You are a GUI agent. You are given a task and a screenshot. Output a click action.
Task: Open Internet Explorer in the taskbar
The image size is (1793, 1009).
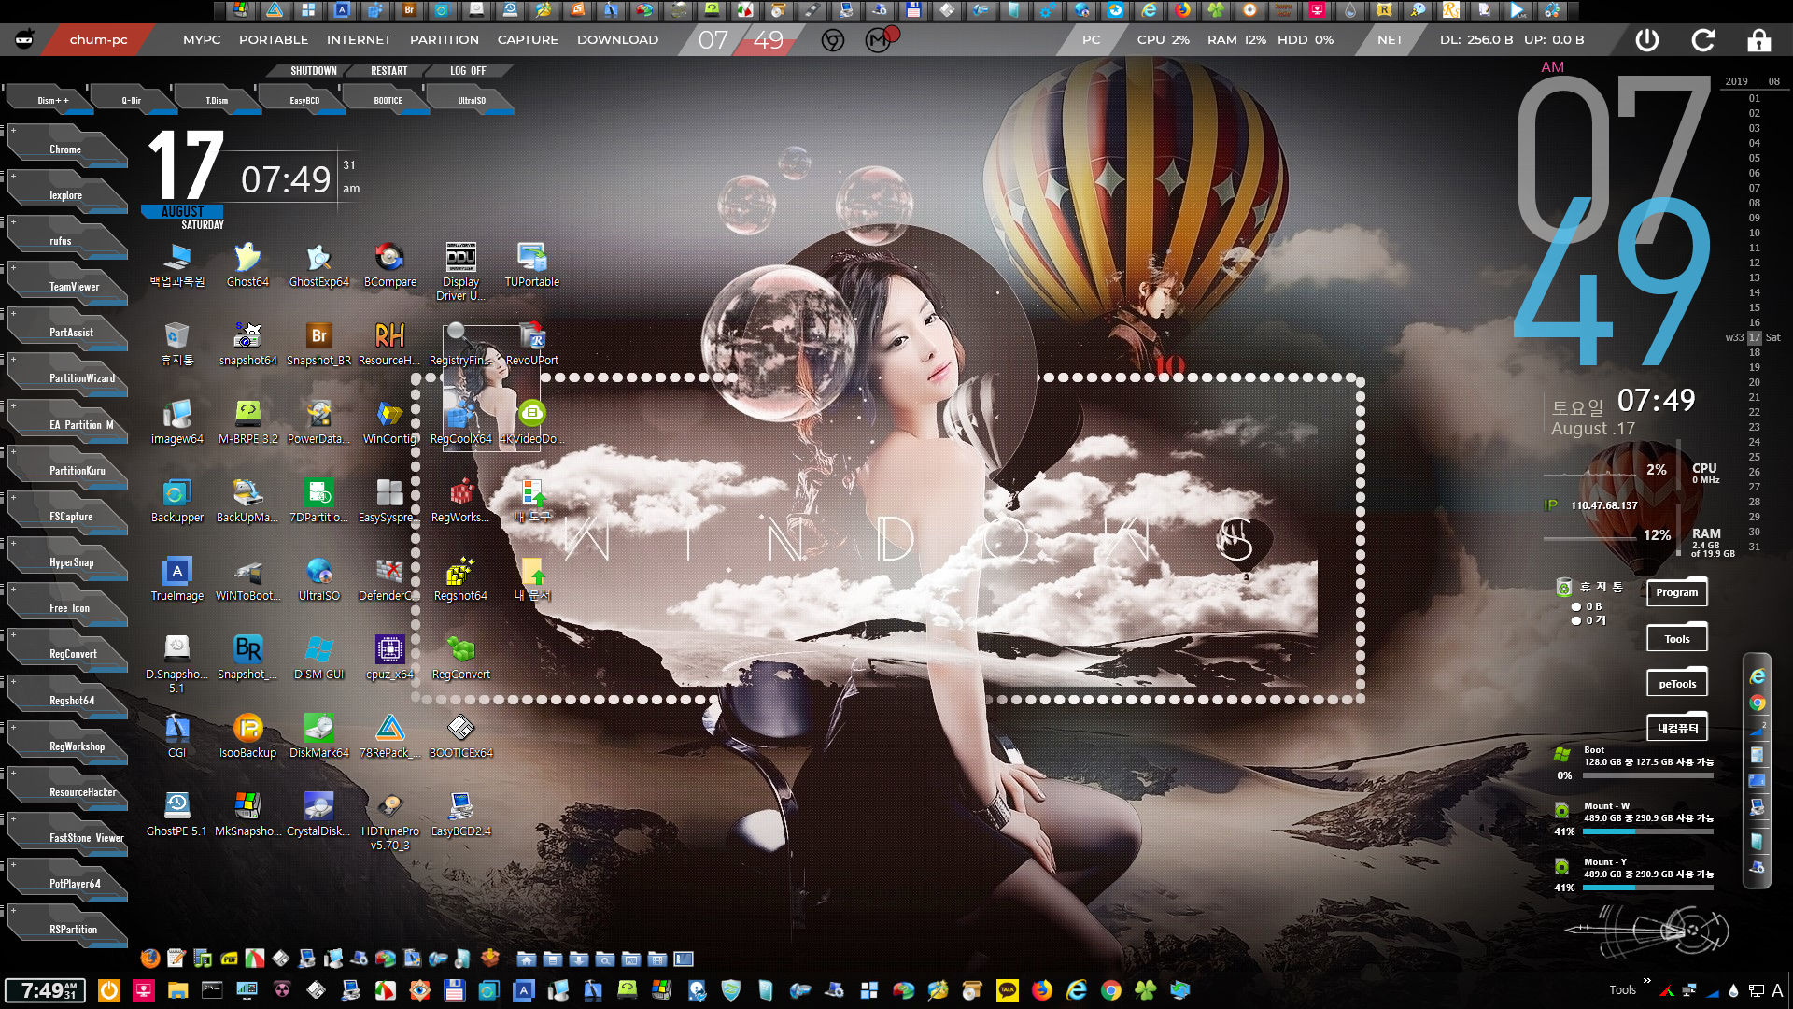coord(1077,990)
